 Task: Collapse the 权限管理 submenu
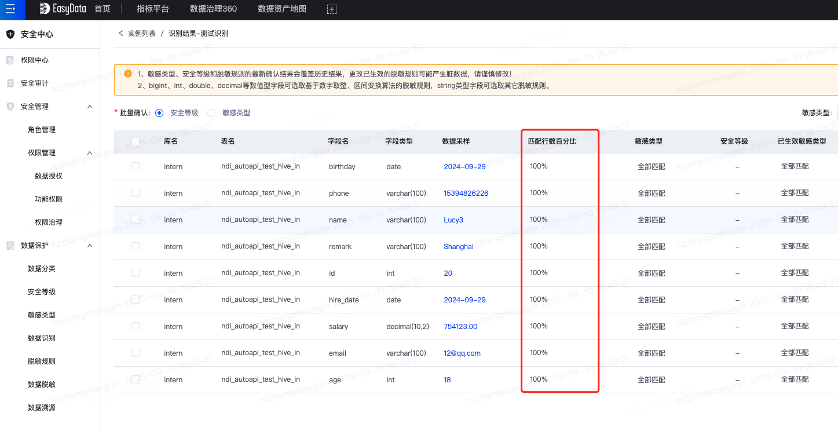click(90, 153)
